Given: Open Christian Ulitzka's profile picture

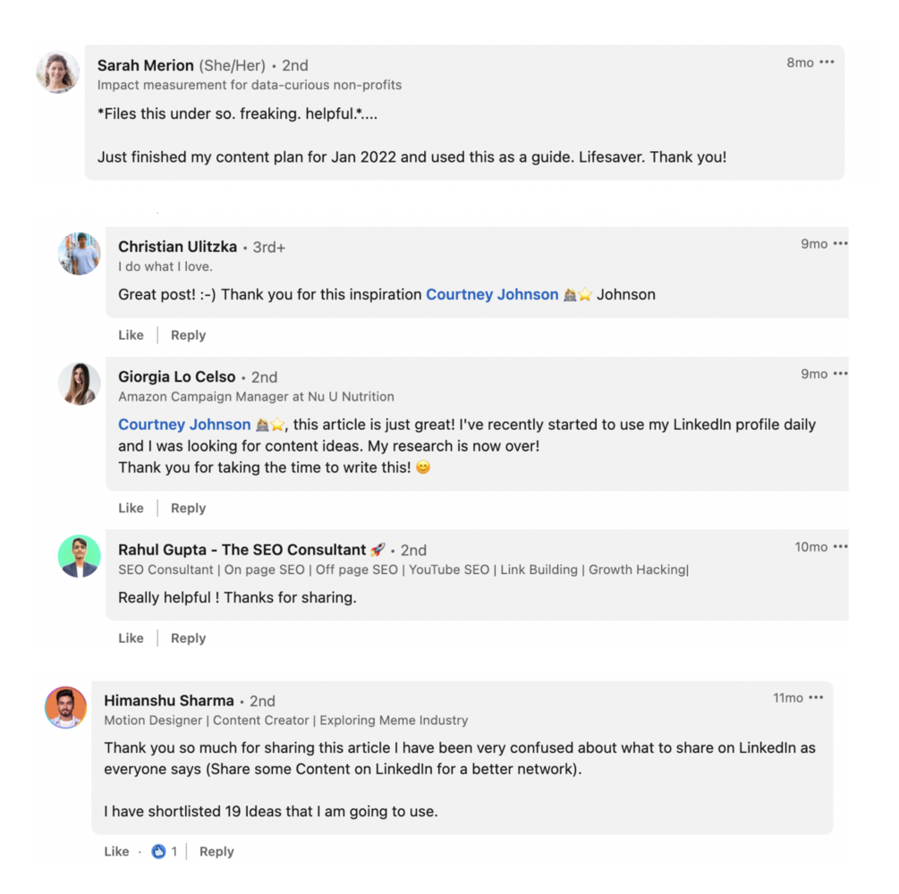Looking at the screenshot, I should [x=80, y=254].
